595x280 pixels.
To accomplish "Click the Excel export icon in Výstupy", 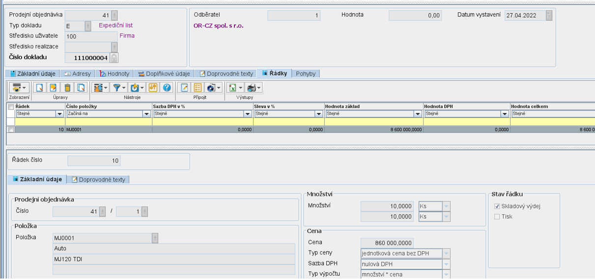I will click(x=232, y=88).
